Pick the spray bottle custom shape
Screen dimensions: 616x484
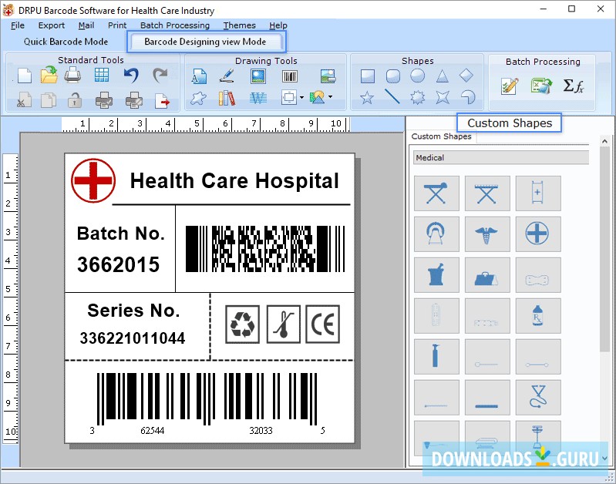pos(436,357)
